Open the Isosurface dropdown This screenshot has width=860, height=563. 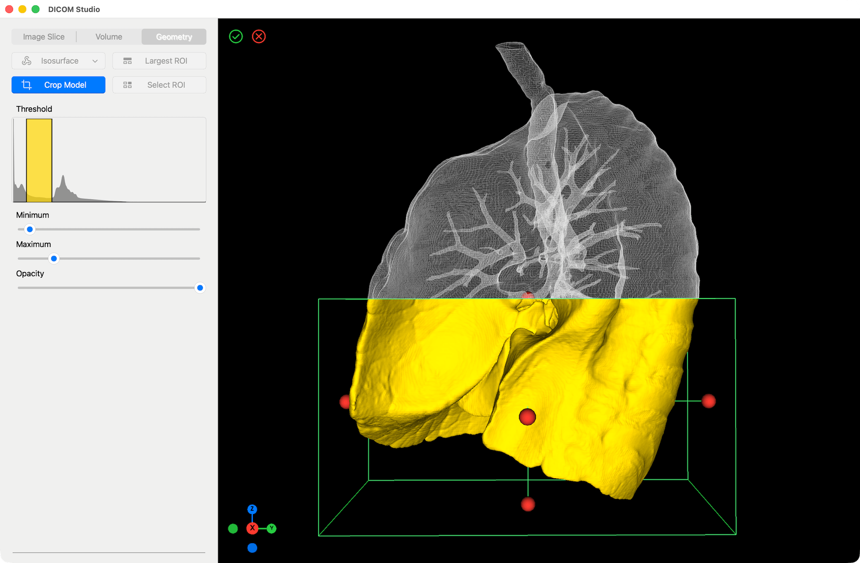point(58,61)
